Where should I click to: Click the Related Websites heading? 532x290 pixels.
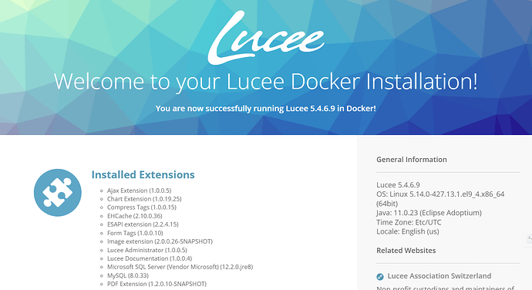pyautogui.click(x=406, y=251)
